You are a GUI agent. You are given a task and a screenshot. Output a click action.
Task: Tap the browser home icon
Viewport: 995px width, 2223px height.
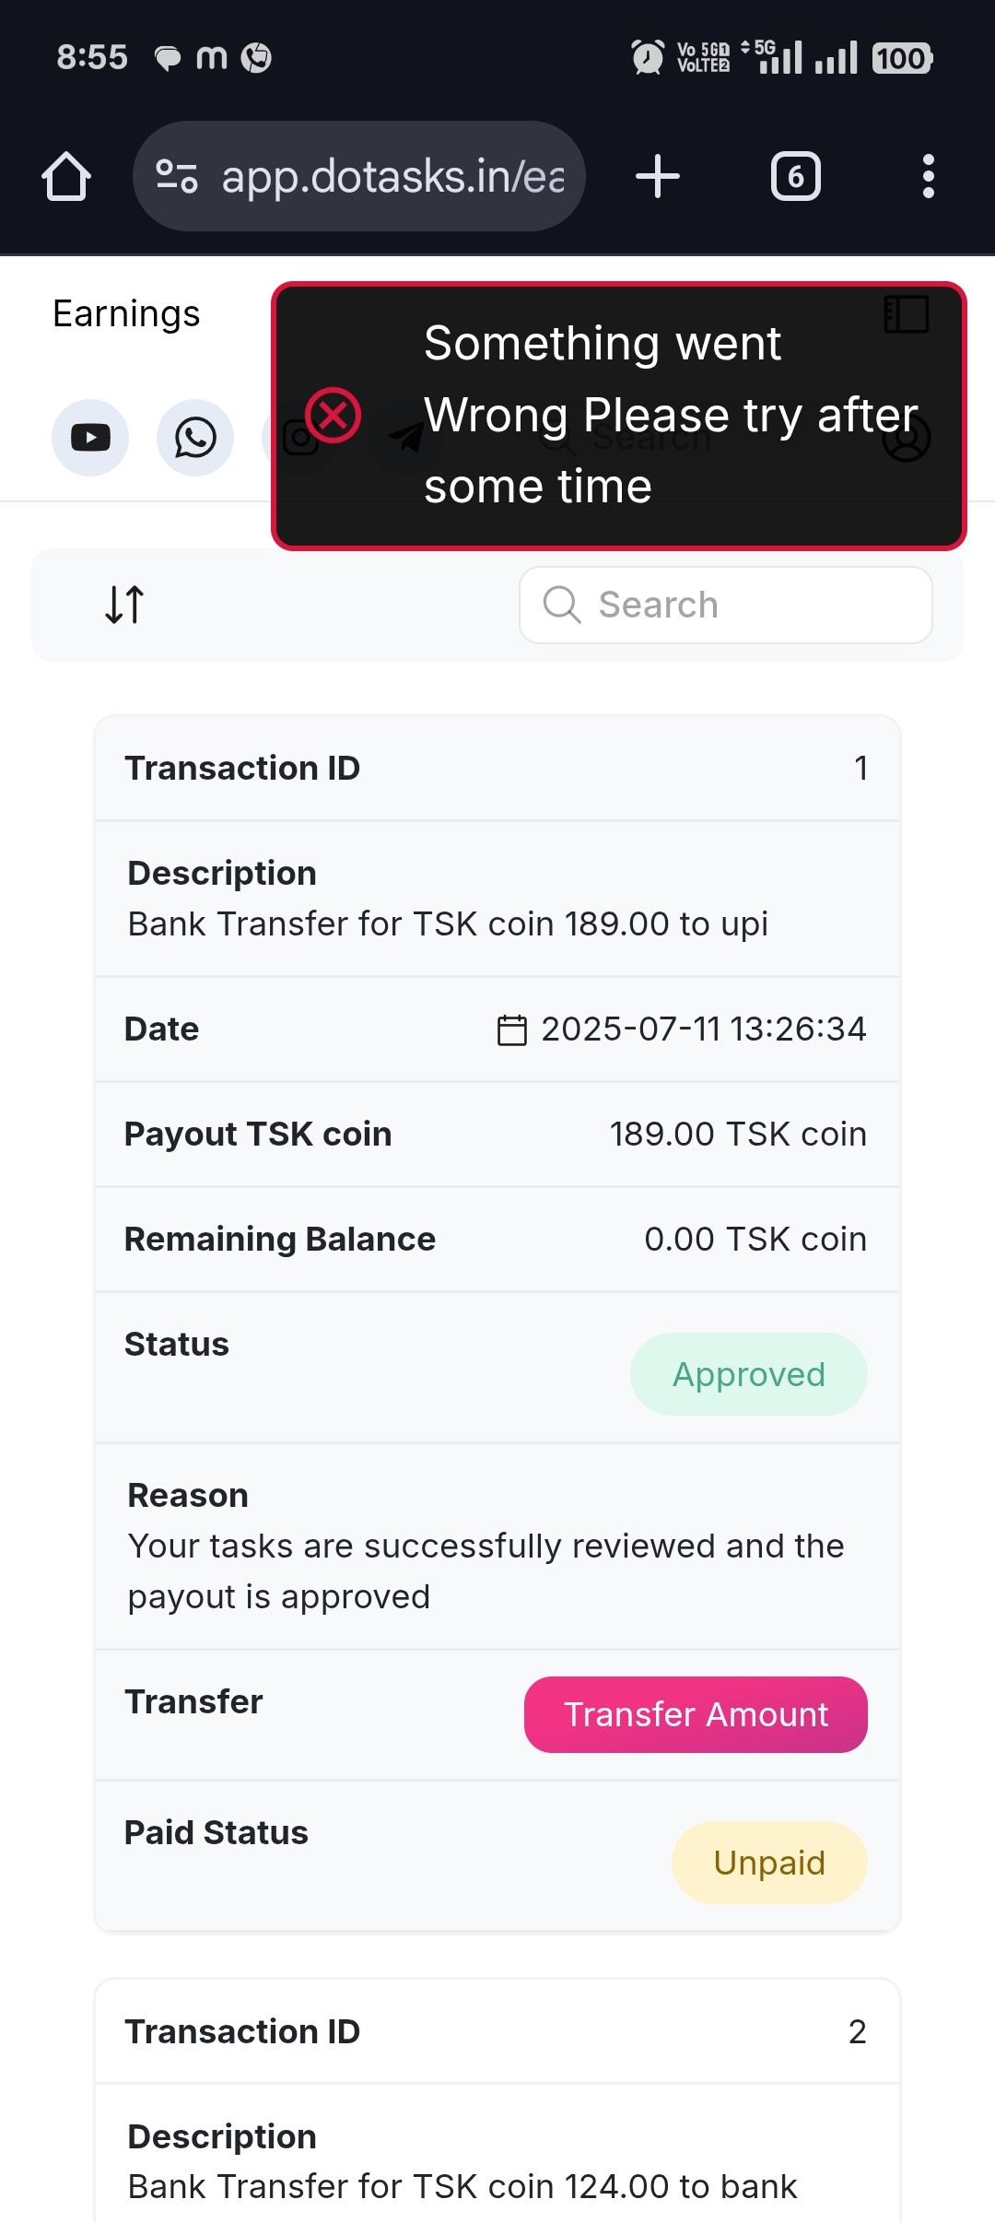[x=66, y=176]
